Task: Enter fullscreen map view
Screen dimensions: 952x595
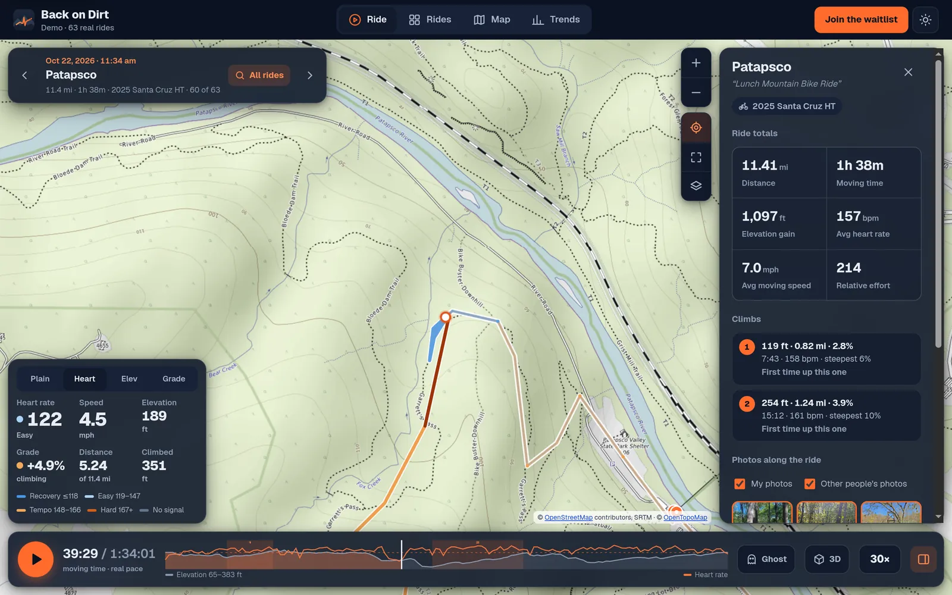Action: tap(696, 157)
